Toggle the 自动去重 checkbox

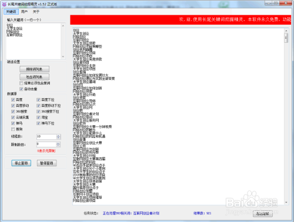pyautogui.click(x=21, y=89)
